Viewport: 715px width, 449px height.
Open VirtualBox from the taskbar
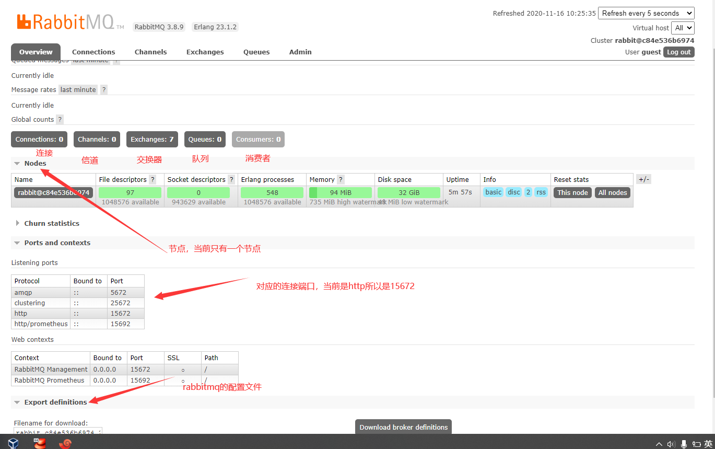13,443
